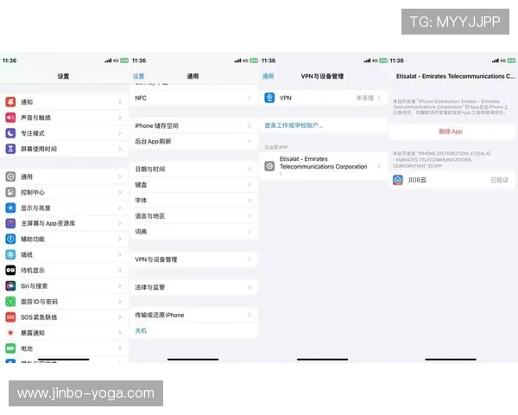Tap the Siri与搜索 label
Image resolution: width=518 pixels, height=415 pixels.
(34, 286)
